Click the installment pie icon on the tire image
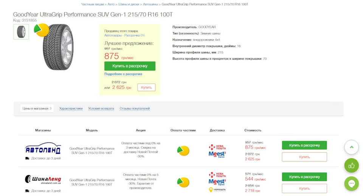This screenshot has height=196, width=363. [x=42, y=30]
